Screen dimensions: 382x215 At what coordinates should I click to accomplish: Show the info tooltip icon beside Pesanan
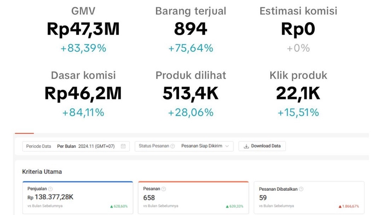pos(164,189)
